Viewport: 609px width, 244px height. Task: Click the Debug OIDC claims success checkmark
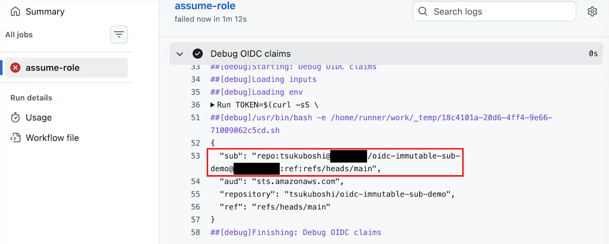coord(197,54)
